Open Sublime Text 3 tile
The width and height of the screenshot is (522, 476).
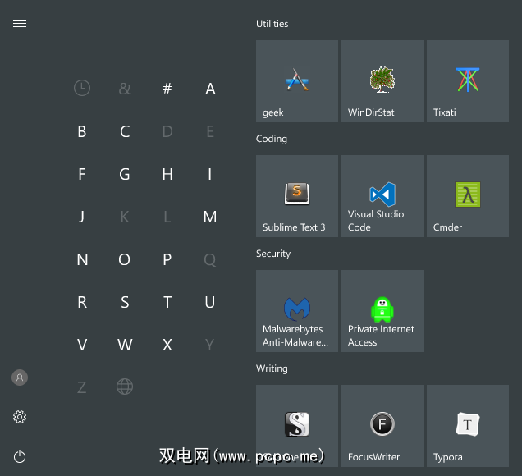pyautogui.click(x=297, y=196)
